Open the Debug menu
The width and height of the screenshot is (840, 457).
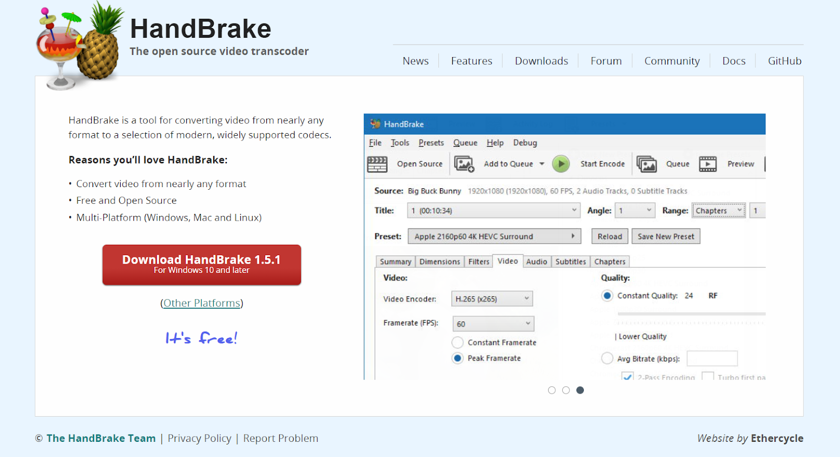pos(525,143)
